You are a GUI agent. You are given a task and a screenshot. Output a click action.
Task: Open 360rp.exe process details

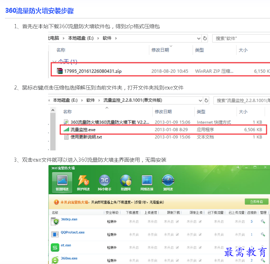69,219
